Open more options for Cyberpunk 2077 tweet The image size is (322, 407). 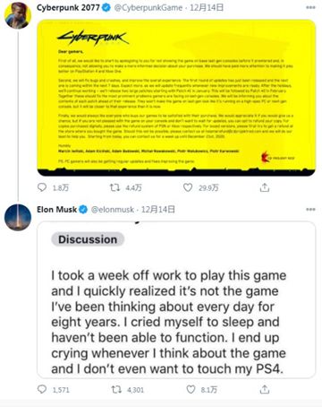point(310,7)
